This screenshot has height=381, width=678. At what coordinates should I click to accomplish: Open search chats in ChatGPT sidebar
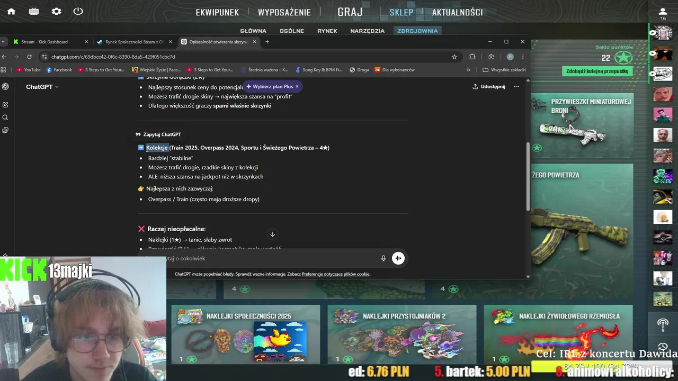tap(5, 117)
